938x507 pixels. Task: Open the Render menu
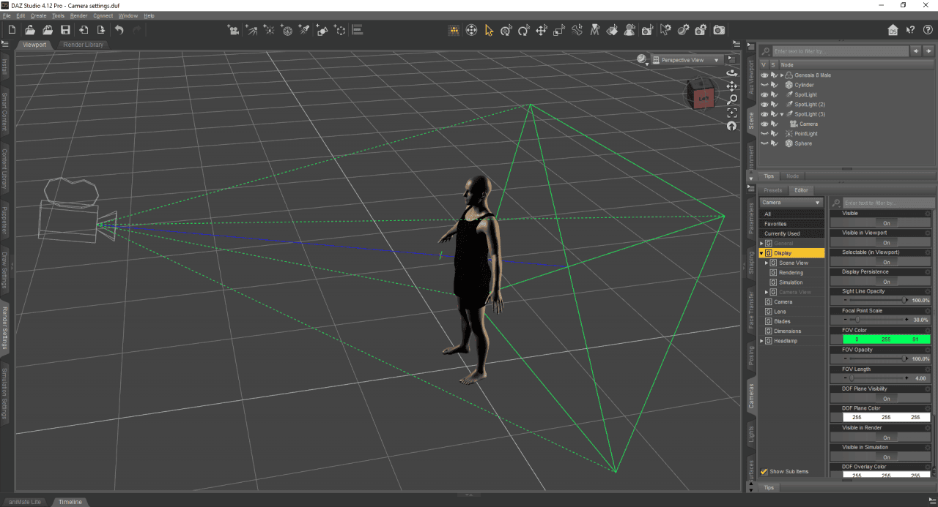pyautogui.click(x=78, y=15)
